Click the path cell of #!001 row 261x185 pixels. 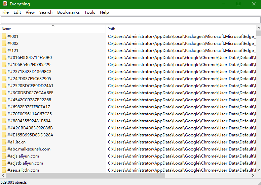[x=181, y=36]
